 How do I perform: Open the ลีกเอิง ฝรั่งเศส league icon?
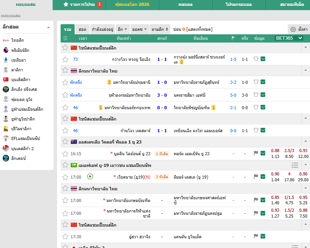click(x=6, y=89)
